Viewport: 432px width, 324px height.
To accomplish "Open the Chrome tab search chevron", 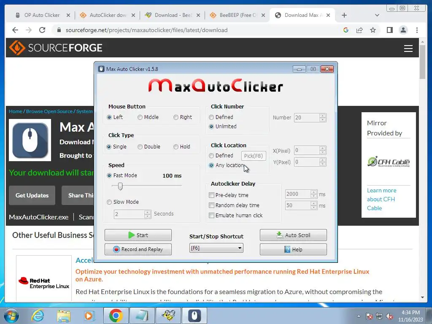I will [377, 15].
